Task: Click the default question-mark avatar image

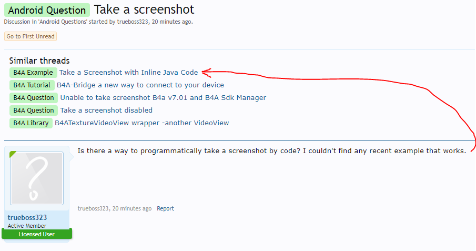Action: click(x=37, y=178)
